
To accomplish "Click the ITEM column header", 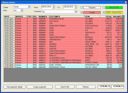I will 92,17.
